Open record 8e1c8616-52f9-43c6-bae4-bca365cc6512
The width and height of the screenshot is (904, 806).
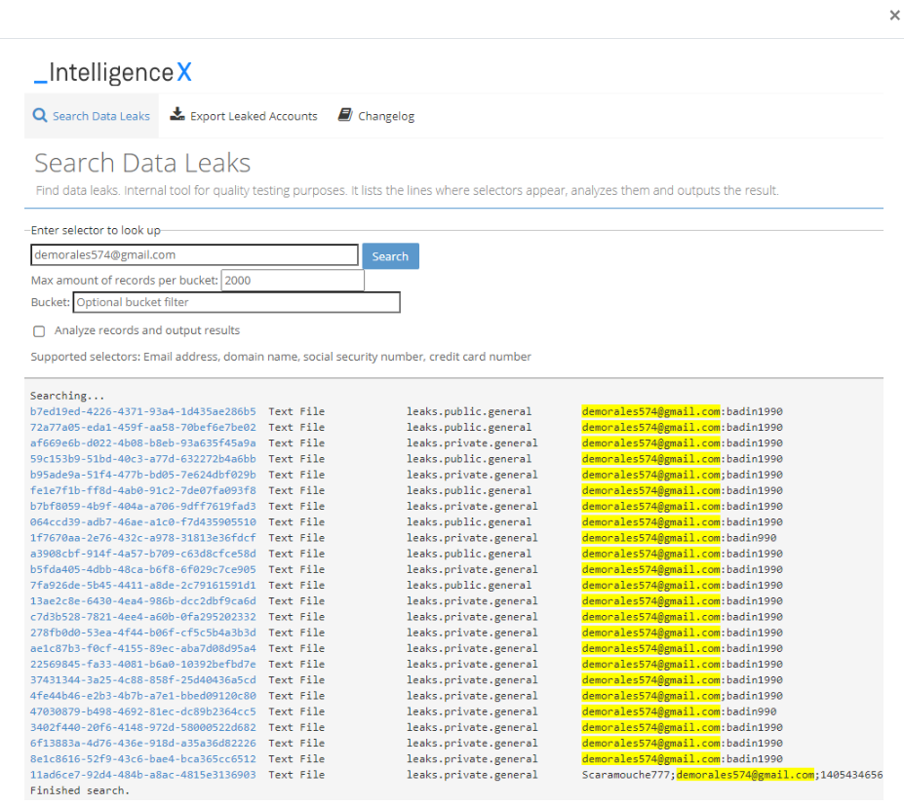(143, 759)
